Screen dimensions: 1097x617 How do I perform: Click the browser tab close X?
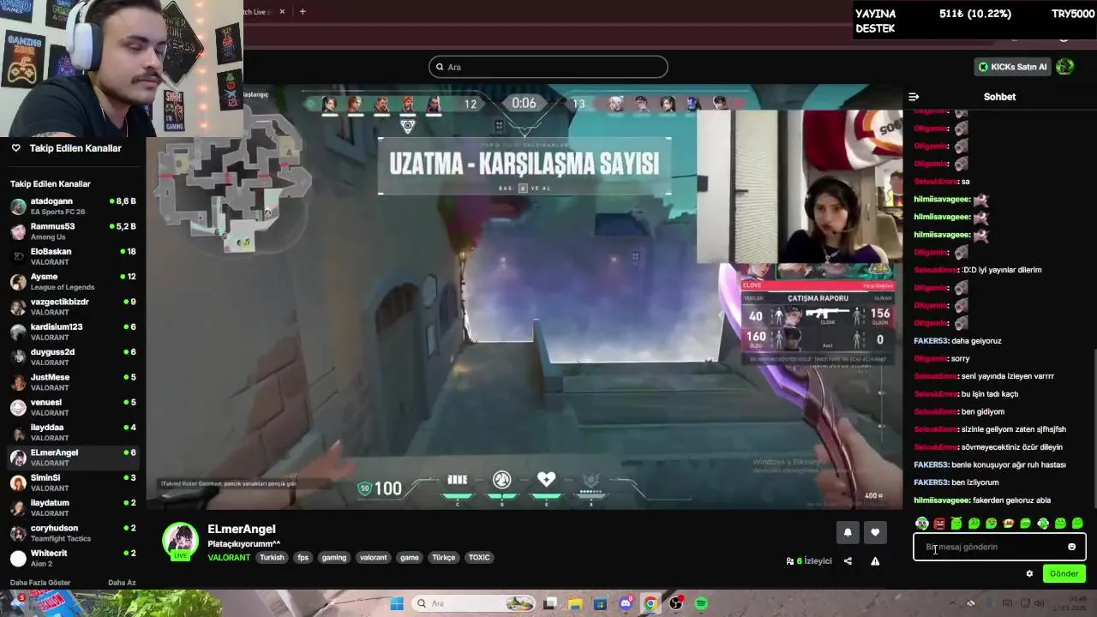pyautogui.click(x=281, y=11)
